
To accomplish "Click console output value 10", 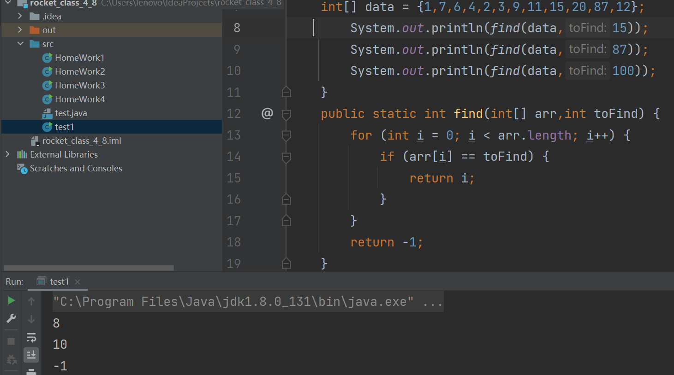I will (x=60, y=345).
